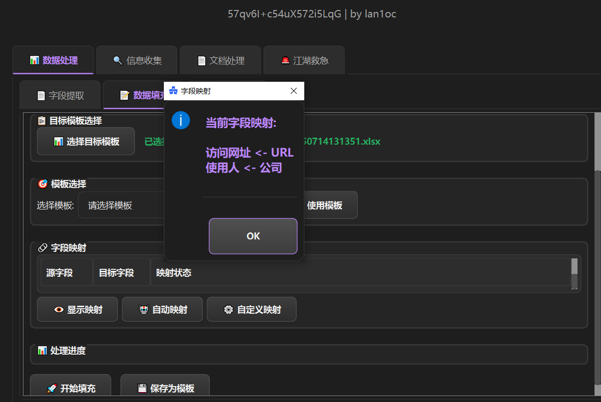
Task: Open 自定义映射 gear button
Action: pos(251,310)
